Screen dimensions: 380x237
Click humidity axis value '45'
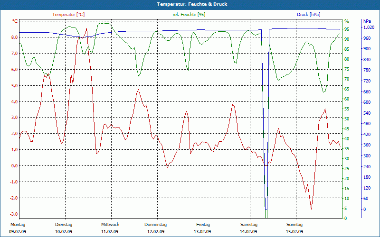(347, 129)
